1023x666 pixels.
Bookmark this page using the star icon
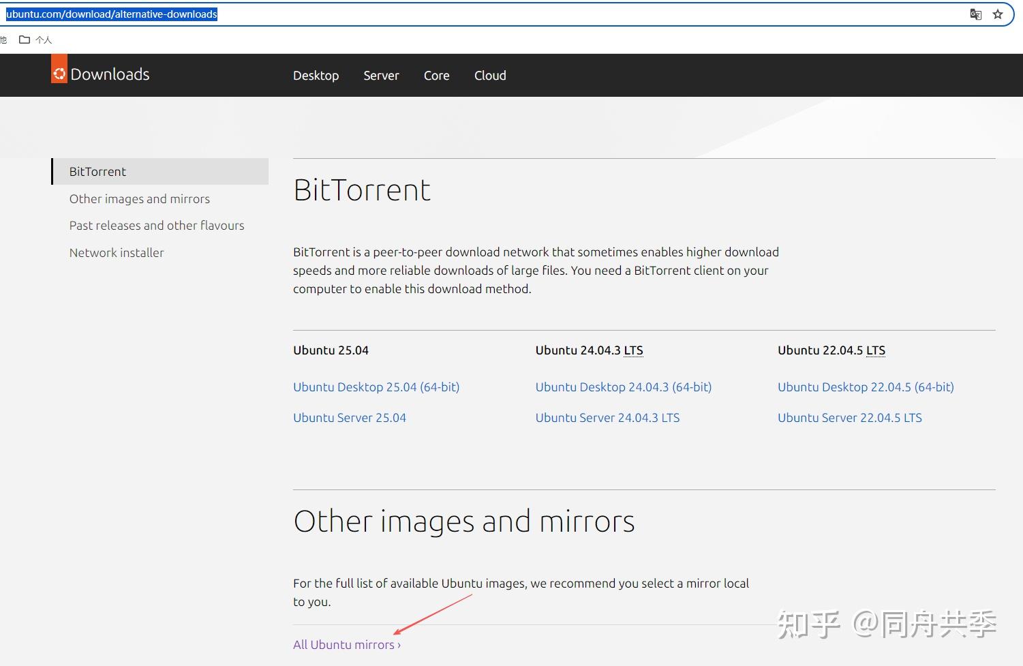point(998,14)
